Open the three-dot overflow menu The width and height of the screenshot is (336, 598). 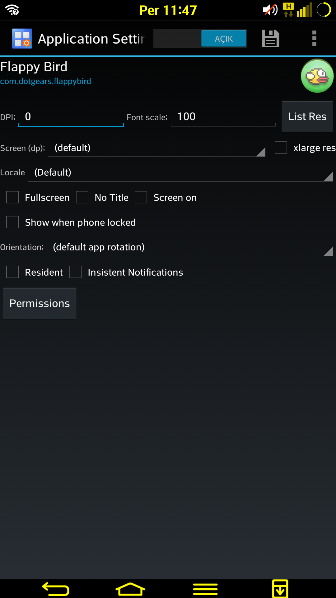tap(314, 39)
